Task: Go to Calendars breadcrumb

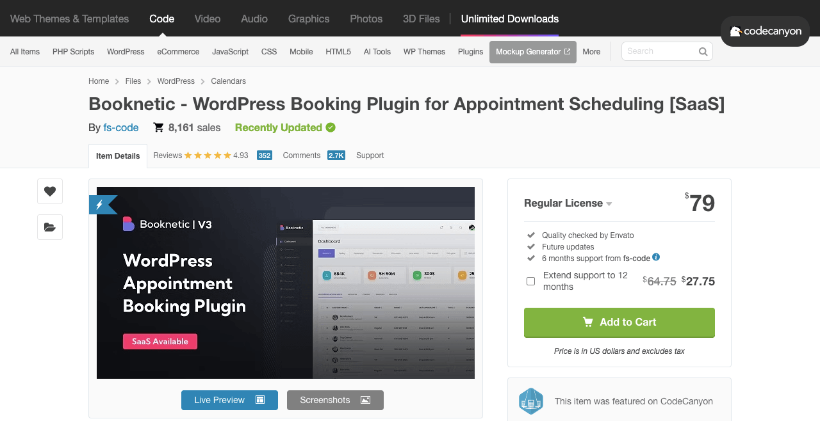Action: coord(229,81)
